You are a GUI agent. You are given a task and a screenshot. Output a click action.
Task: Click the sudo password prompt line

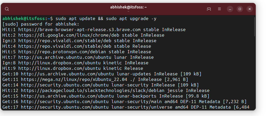point(35,24)
